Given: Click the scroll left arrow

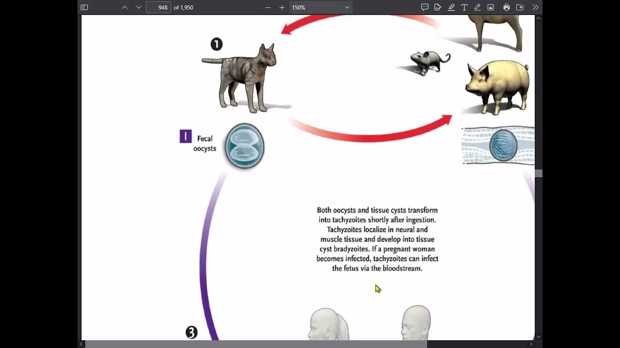Looking at the screenshot, I should tap(82, 344).
